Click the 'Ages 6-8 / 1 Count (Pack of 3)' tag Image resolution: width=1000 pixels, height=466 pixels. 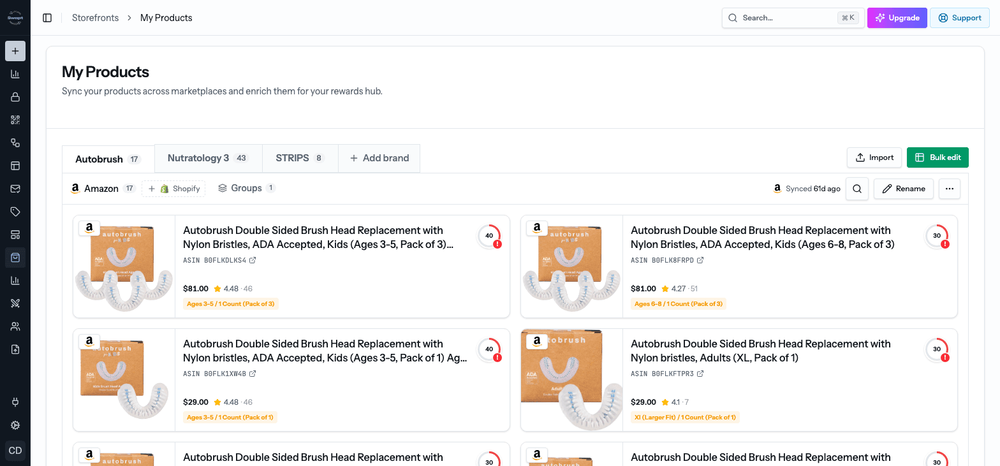(x=679, y=304)
